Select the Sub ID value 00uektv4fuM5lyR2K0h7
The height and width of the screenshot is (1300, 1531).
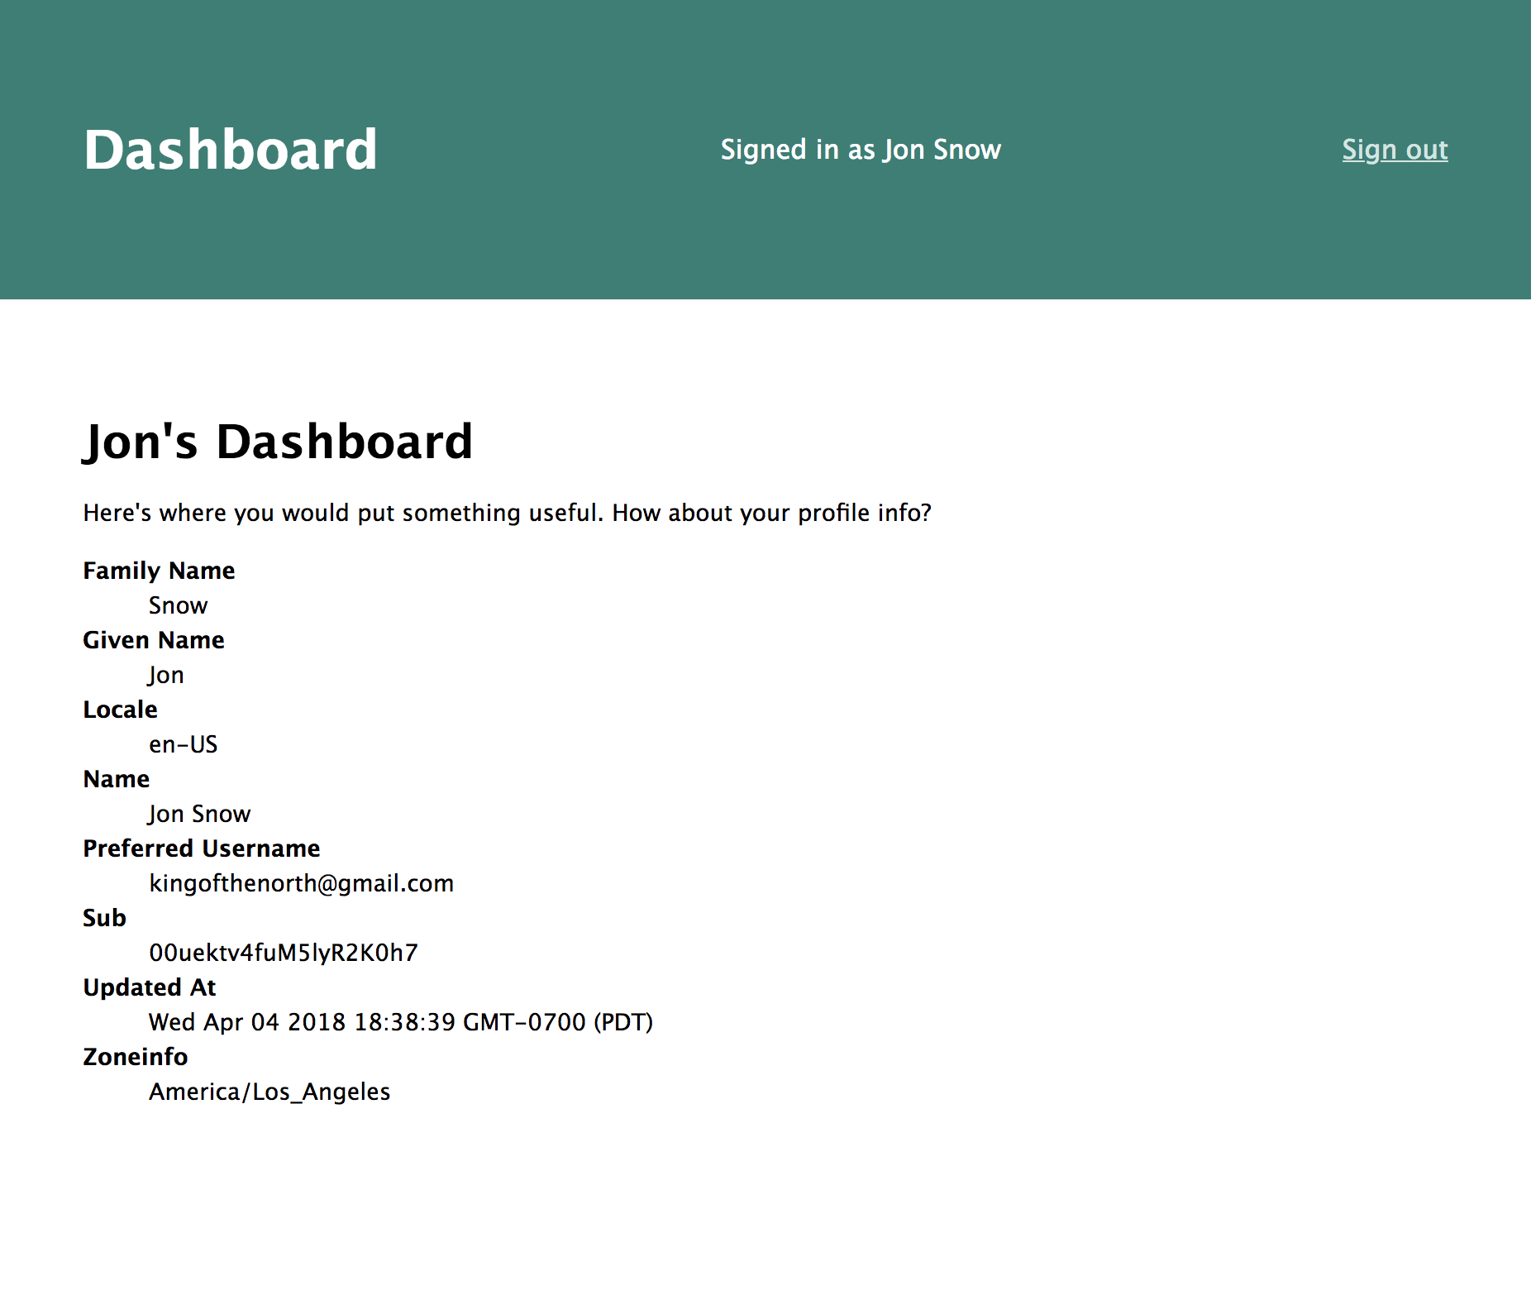[283, 953]
